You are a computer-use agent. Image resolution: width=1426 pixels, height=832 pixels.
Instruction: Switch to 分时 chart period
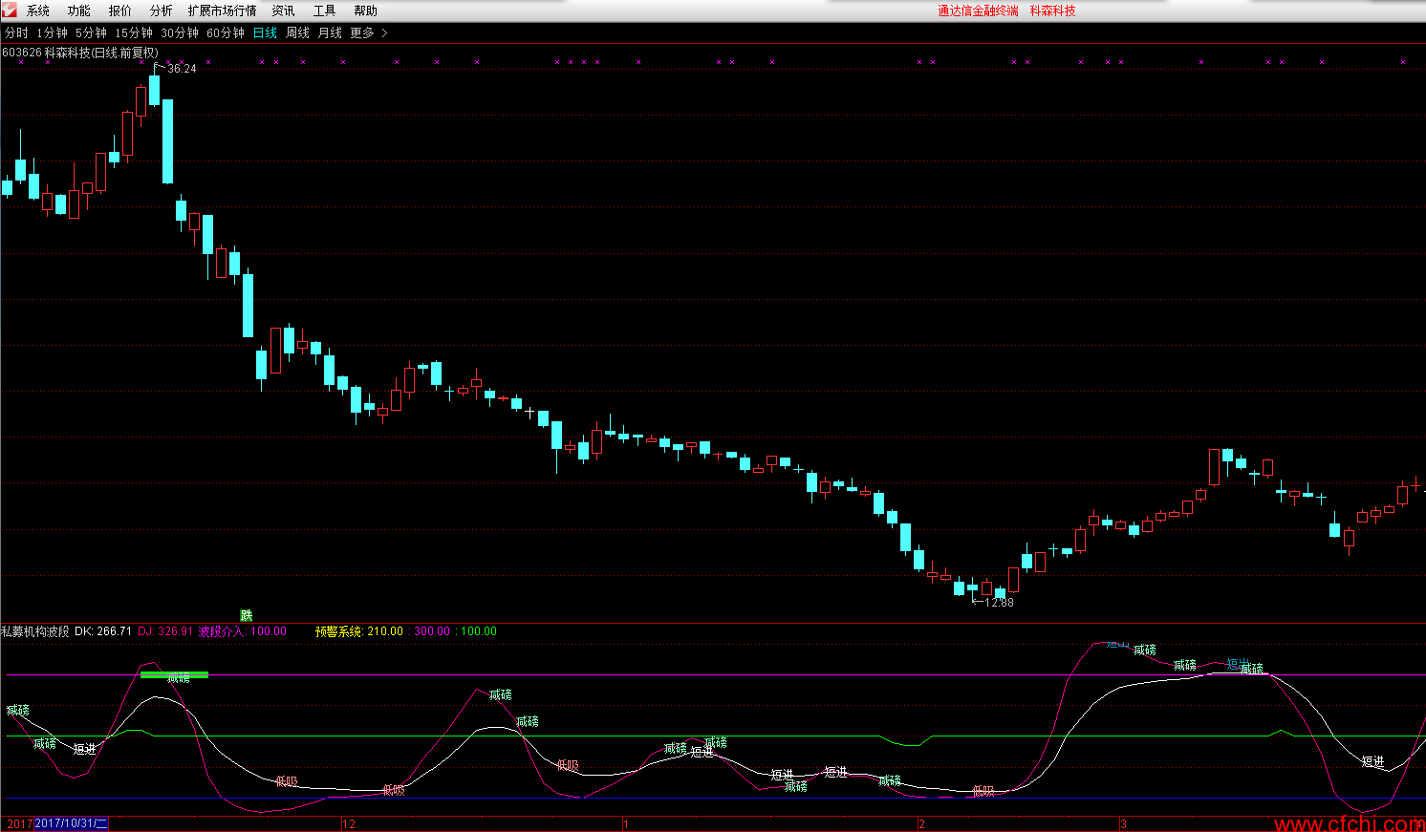click(16, 32)
